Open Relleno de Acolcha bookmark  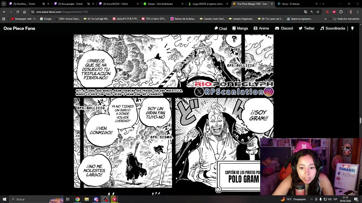[x=183, y=19]
